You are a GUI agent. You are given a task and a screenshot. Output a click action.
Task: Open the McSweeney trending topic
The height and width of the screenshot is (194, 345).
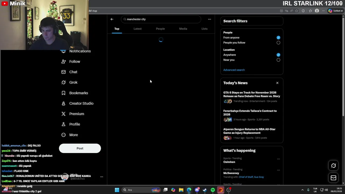tap(231, 173)
